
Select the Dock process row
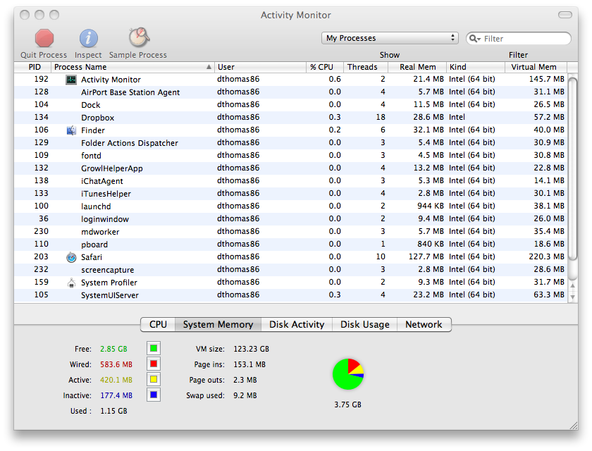coord(290,105)
